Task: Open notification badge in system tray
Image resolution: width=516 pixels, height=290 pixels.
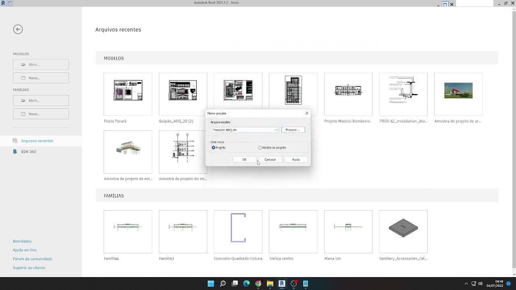Action: tap(509, 284)
